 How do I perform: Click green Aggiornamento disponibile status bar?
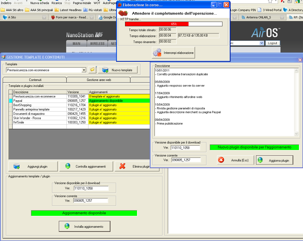coord(84,213)
